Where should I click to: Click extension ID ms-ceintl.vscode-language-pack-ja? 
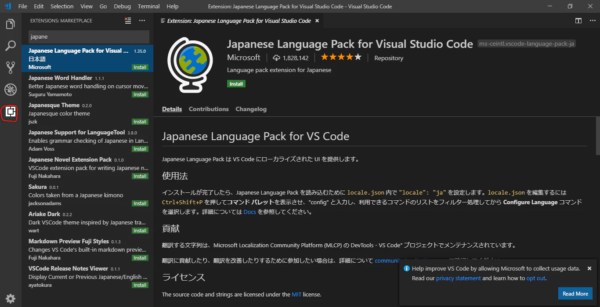[527, 43]
